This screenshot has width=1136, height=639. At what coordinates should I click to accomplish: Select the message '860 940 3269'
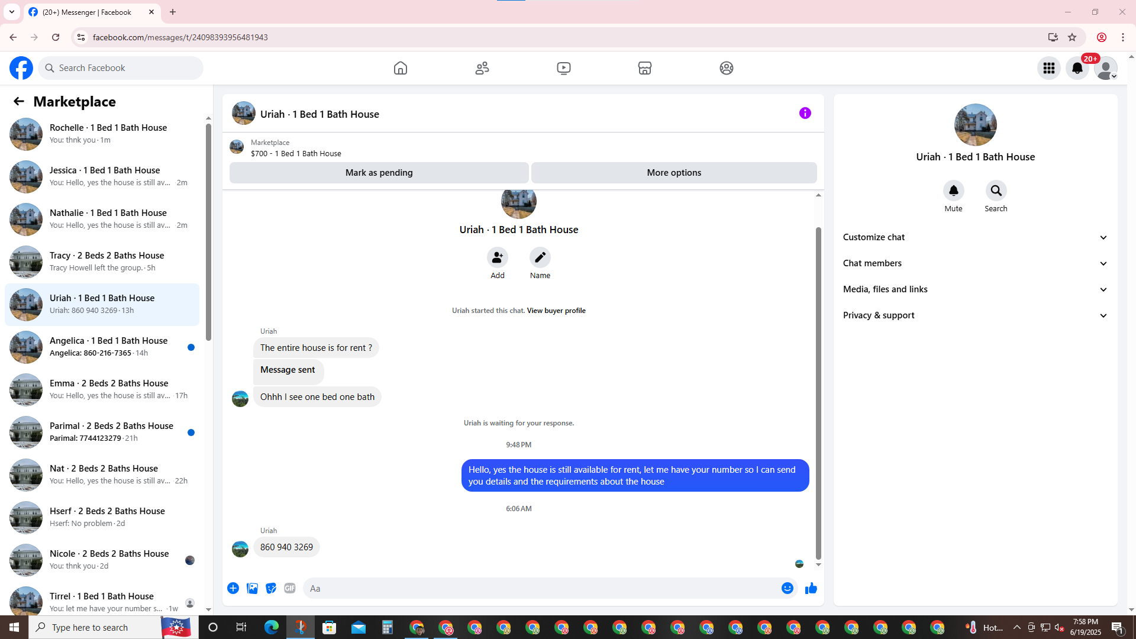(286, 547)
